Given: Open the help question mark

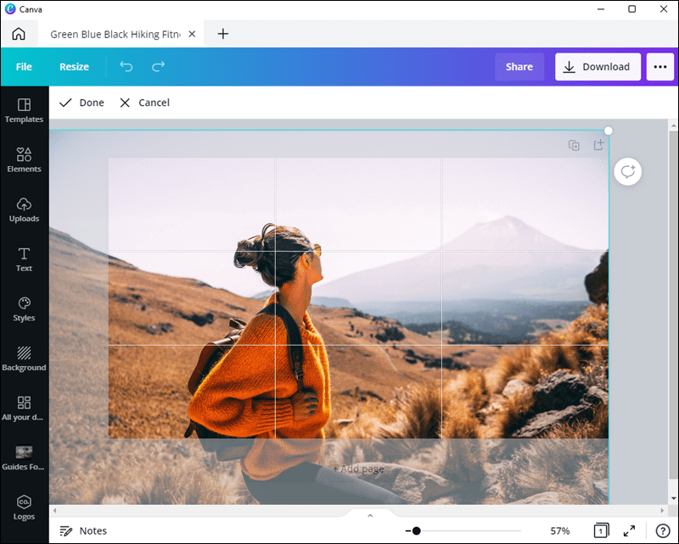Looking at the screenshot, I should 663,530.
